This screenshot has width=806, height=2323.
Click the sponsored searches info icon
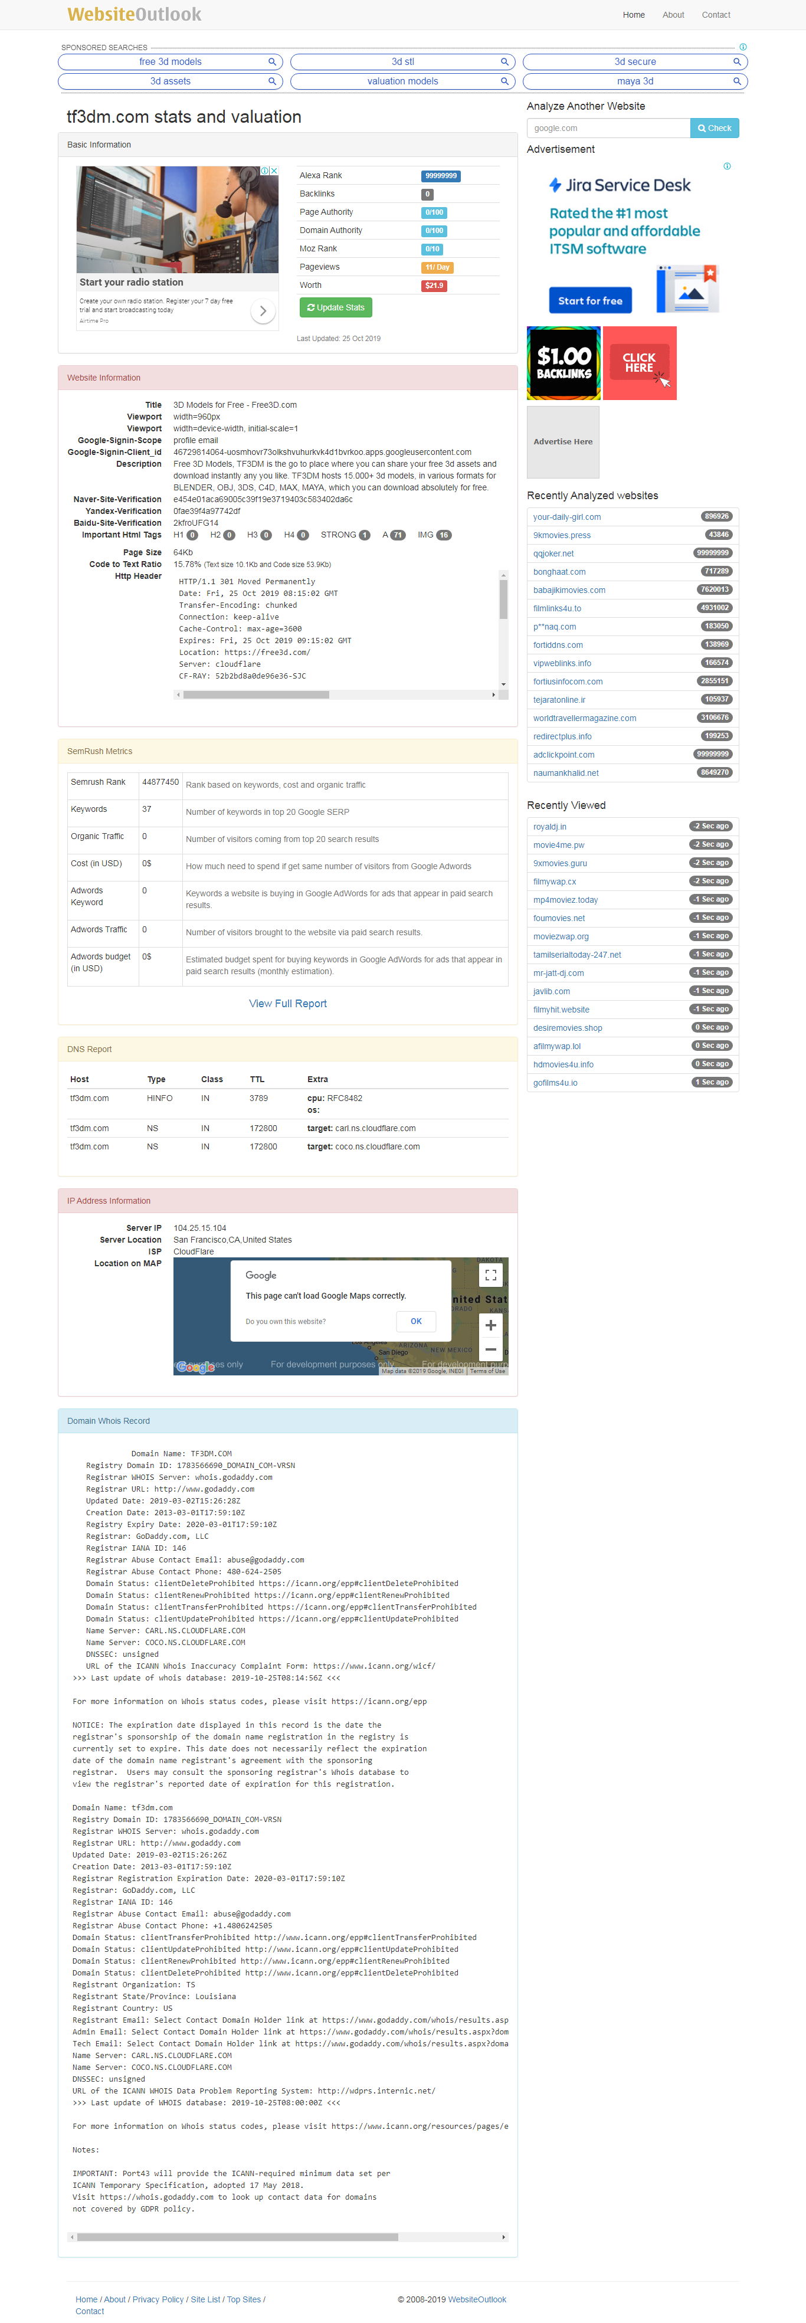(x=743, y=47)
